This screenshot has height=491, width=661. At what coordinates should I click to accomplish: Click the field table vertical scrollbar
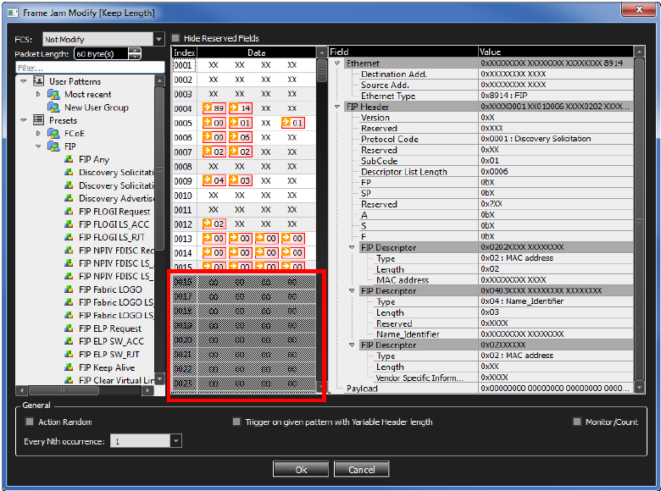(639, 219)
